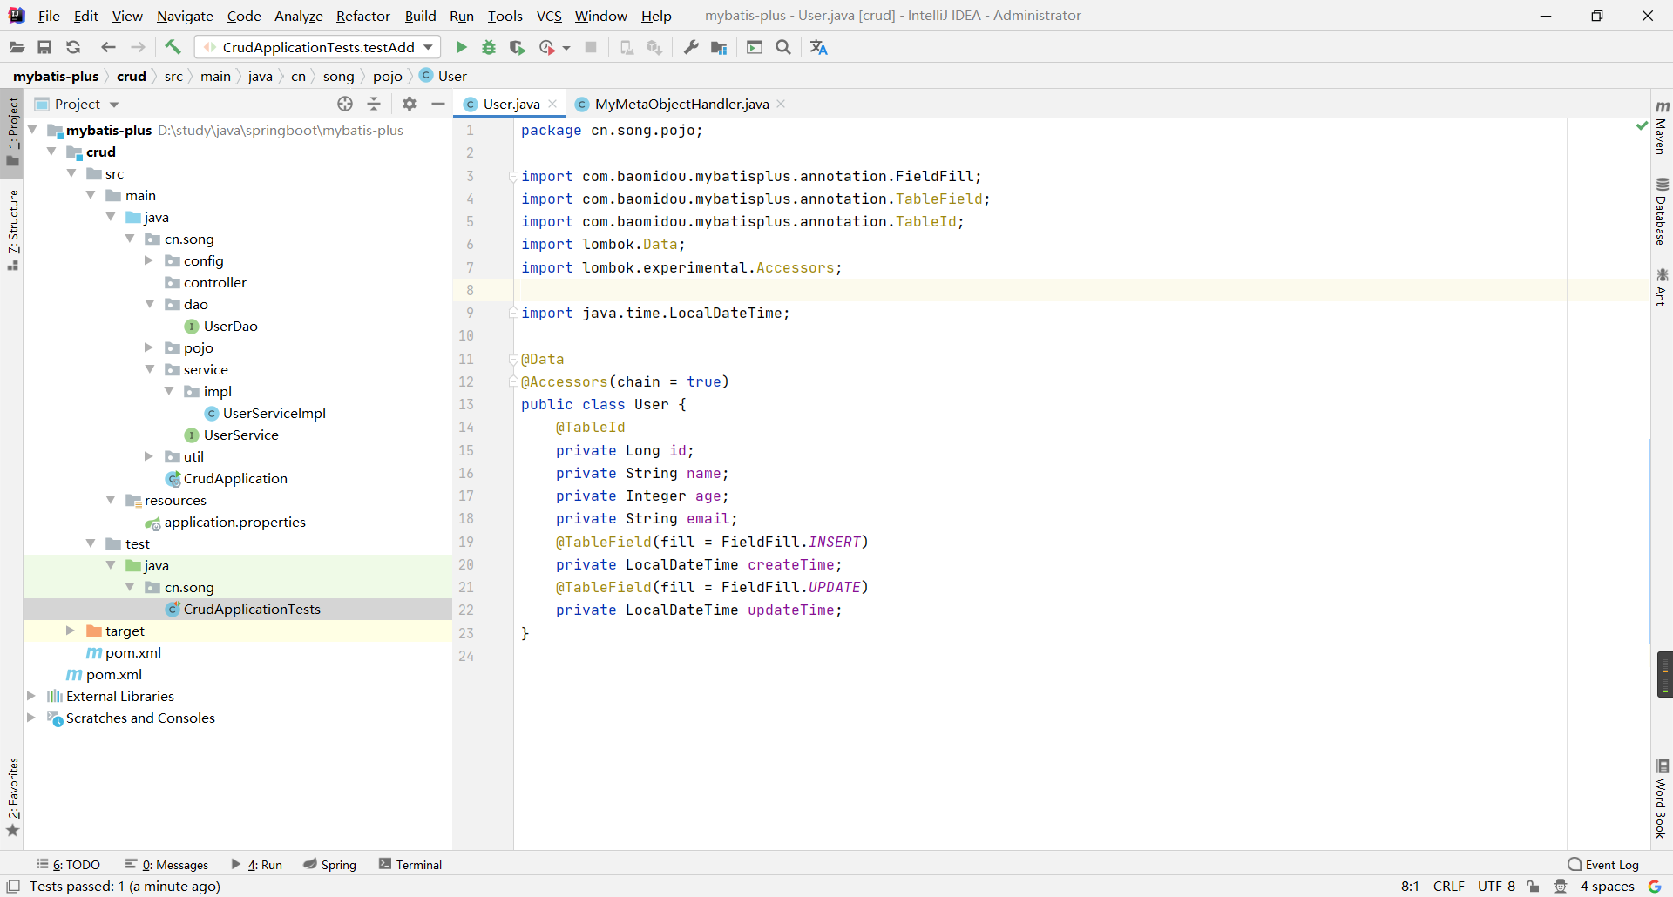
Task: Click the Translate toolbar icon
Action: (818, 47)
